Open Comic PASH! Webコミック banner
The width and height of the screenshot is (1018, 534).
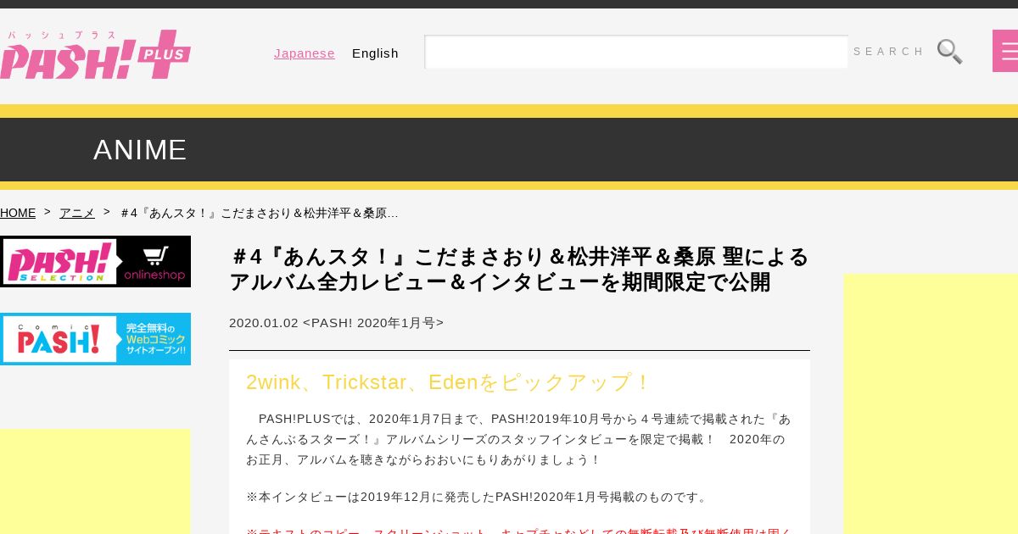95,339
